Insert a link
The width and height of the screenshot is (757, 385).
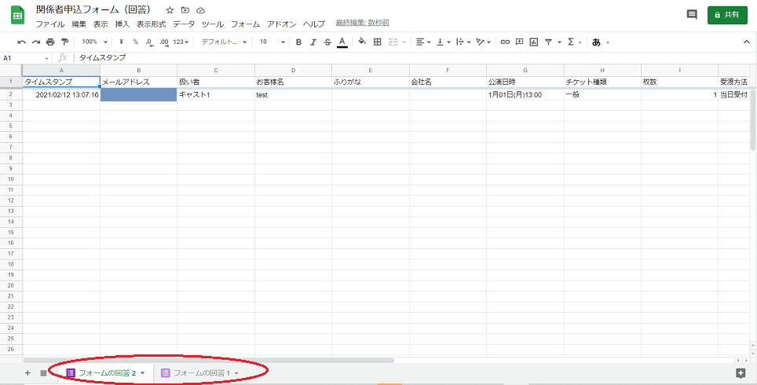[x=505, y=42]
